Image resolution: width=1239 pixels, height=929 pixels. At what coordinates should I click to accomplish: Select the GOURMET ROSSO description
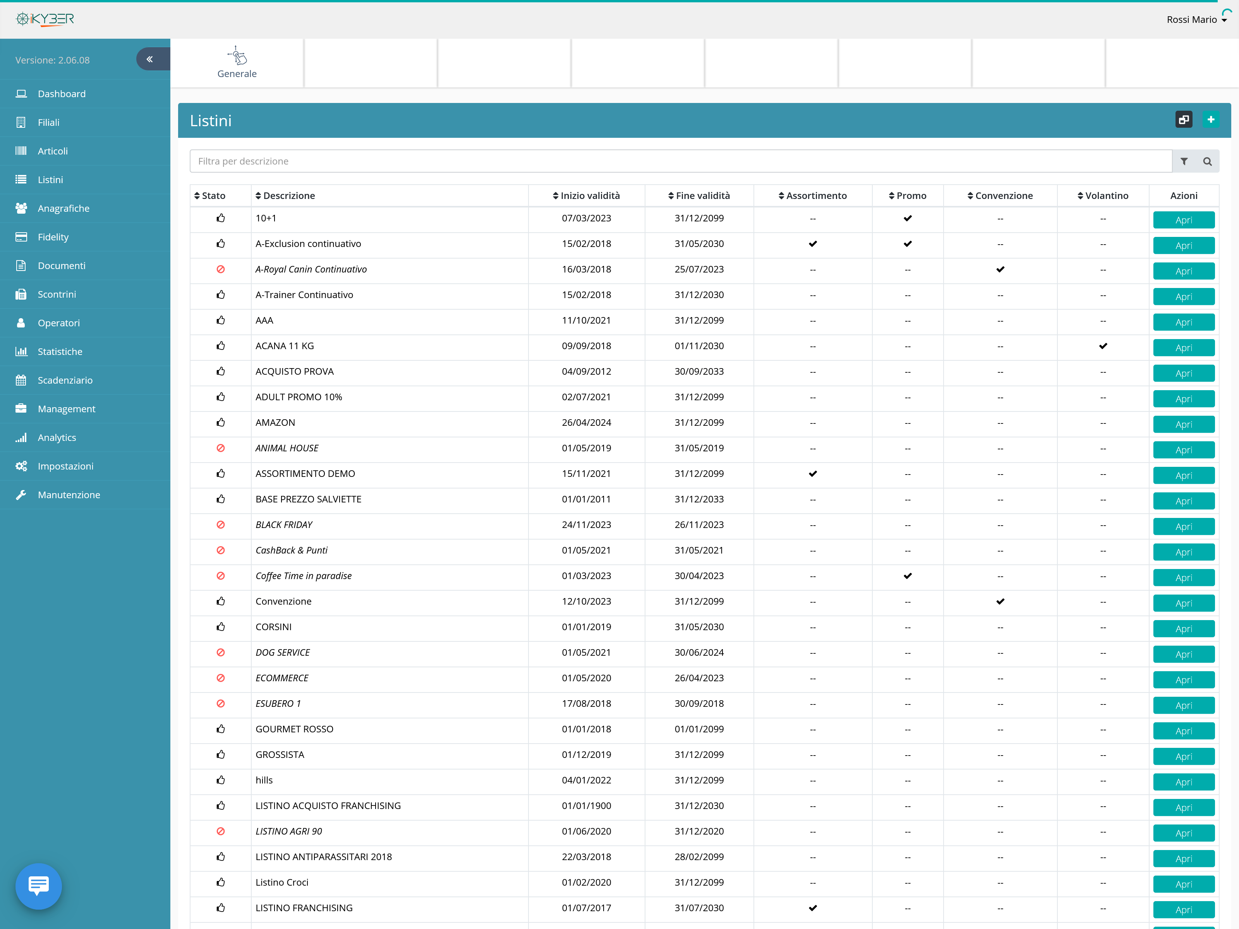pos(294,729)
